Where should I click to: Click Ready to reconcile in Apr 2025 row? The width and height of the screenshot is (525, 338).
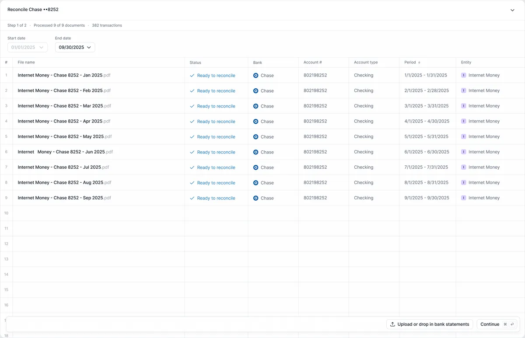[216, 122]
